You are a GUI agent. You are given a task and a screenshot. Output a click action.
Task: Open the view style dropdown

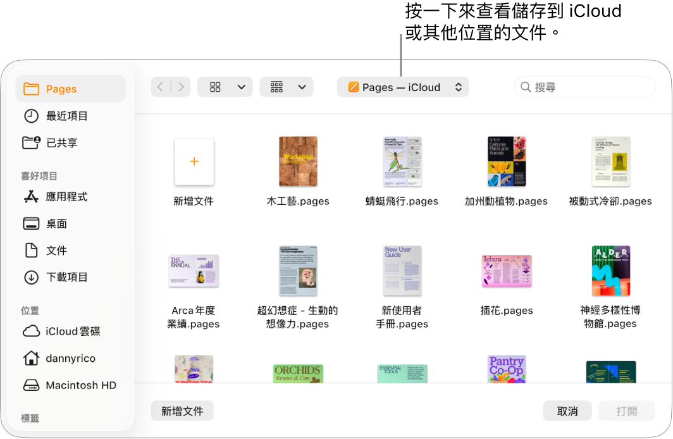[225, 87]
